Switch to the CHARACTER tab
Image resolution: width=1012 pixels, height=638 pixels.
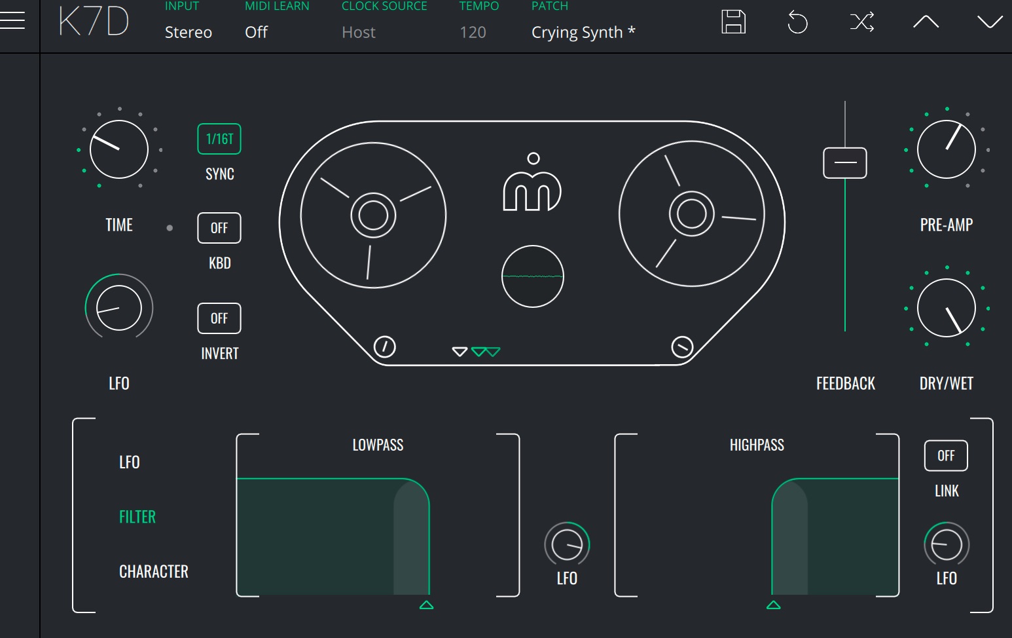(154, 572)
